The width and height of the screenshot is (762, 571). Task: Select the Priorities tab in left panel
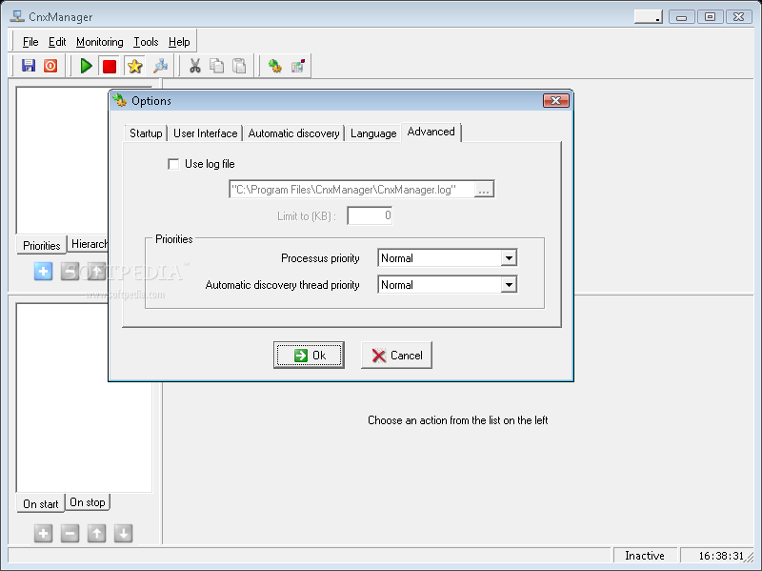coord(42,245)
